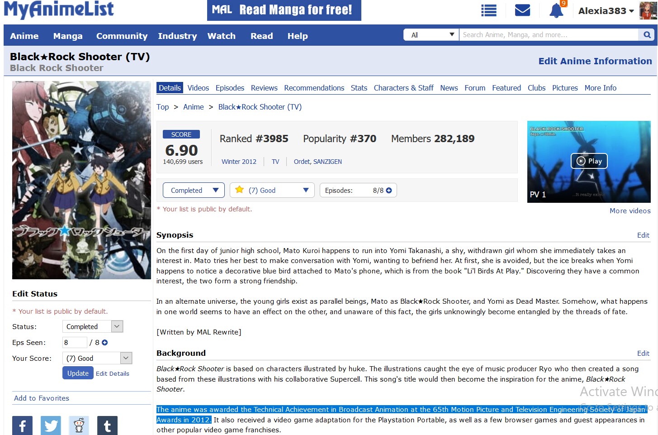Image resolution: width=658 pixels, height=435 pixels.
Task: Open the Manga menu
Action: pyautogui.click(x=68, y=36)
